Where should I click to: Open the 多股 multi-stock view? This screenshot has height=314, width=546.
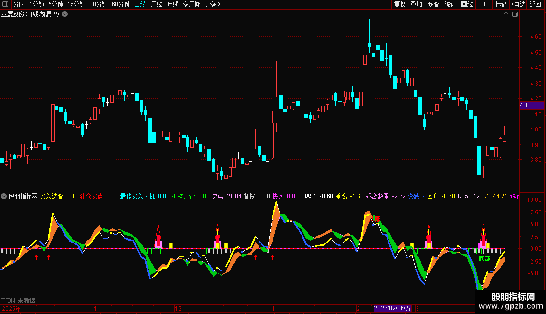(x=433, y=4)
